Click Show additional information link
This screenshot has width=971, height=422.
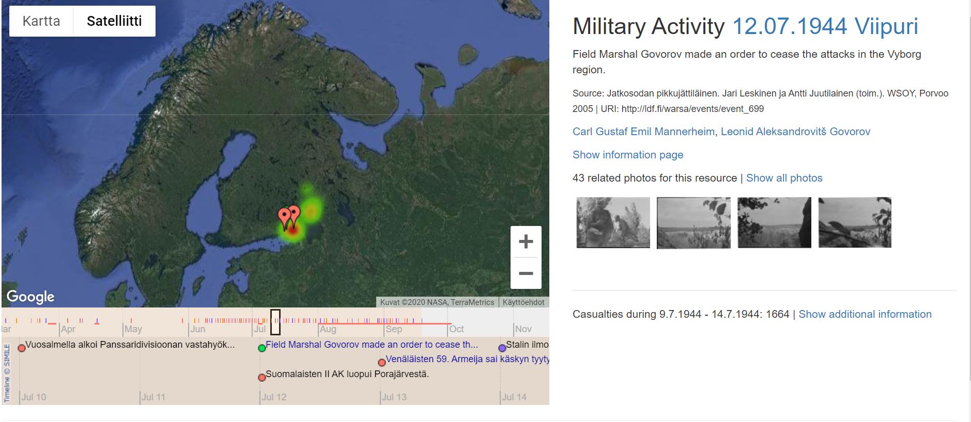[x=865, y=314]
